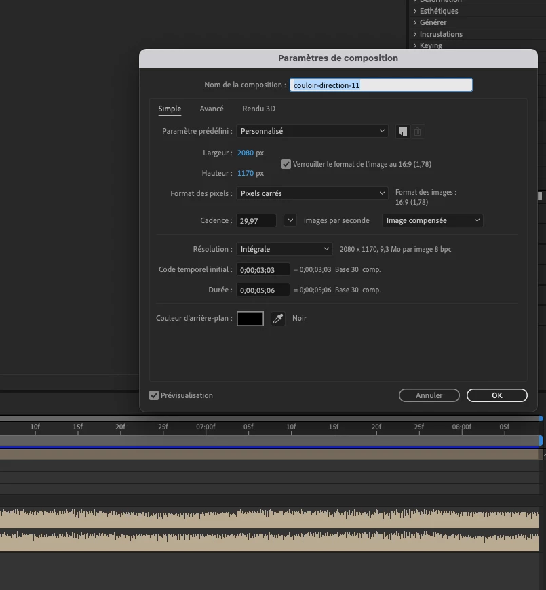Open the Image compensée dropdown
This screenshot has width=546, height=590.
pos(432,220)
